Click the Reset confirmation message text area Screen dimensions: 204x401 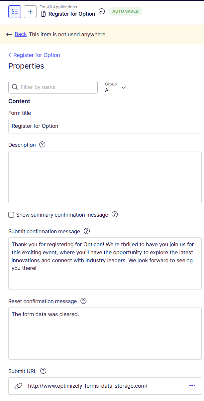[105, 333]
